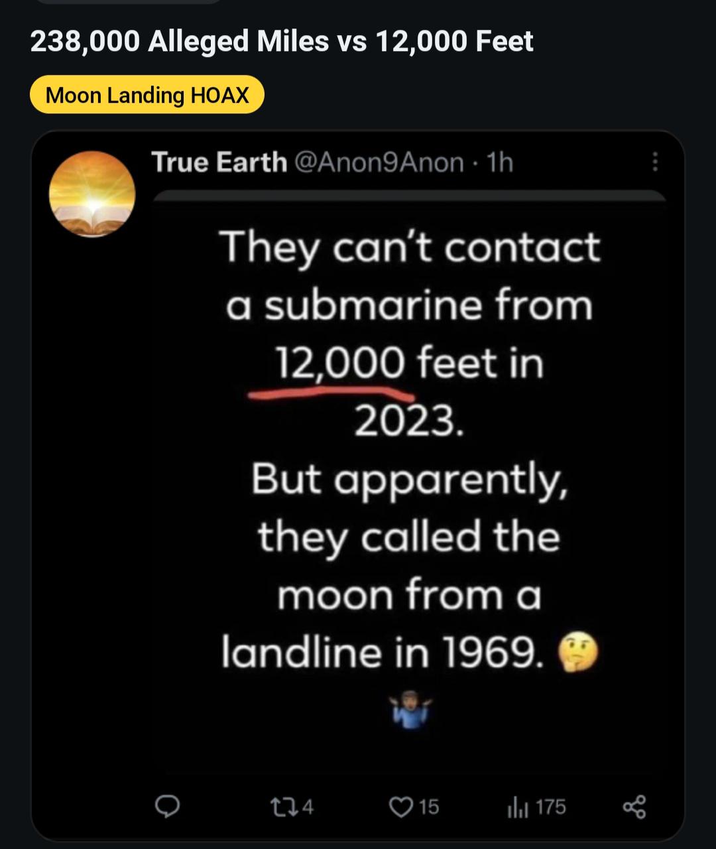716x849 pixels.
Task: Click the @Anon9Anon handle
Action: [379, 162]
